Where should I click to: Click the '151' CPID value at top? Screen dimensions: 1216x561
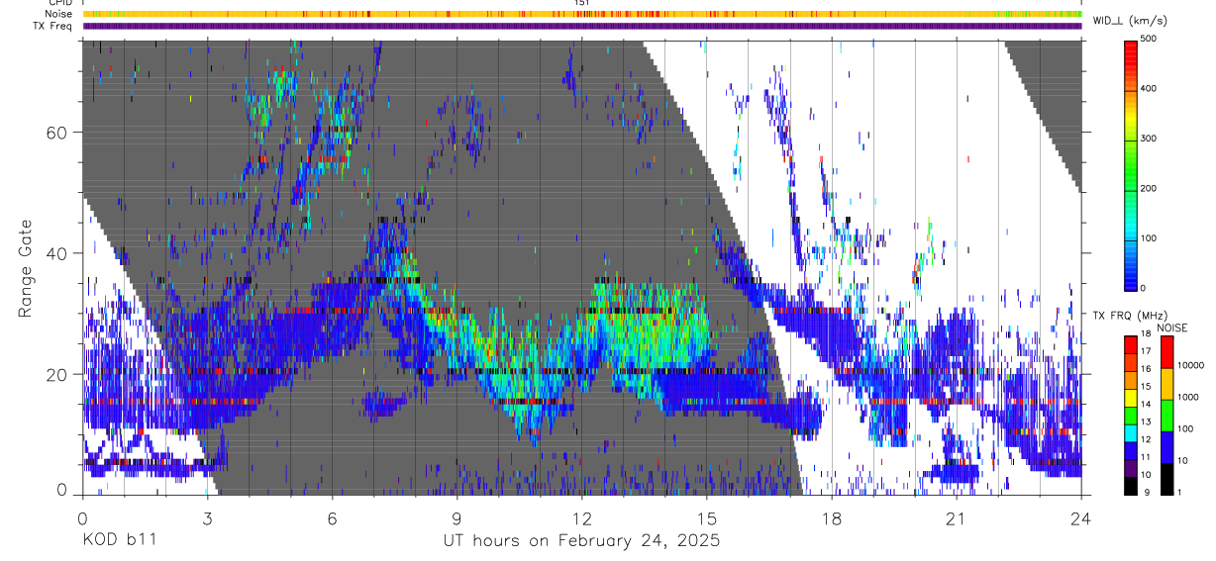tap(581, 3)
